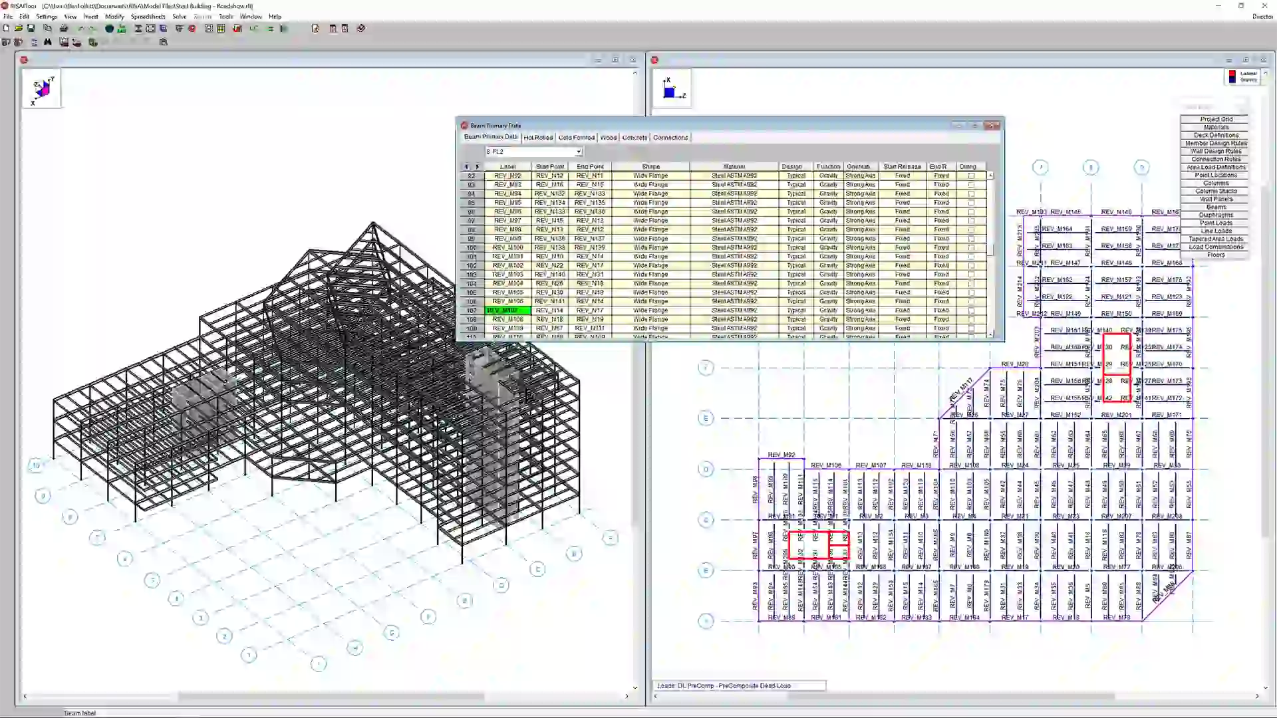Click the Lateral/Gravity color legend swatch
This screenshot has height=718, width=1277.
click(x=1232, y=77)
